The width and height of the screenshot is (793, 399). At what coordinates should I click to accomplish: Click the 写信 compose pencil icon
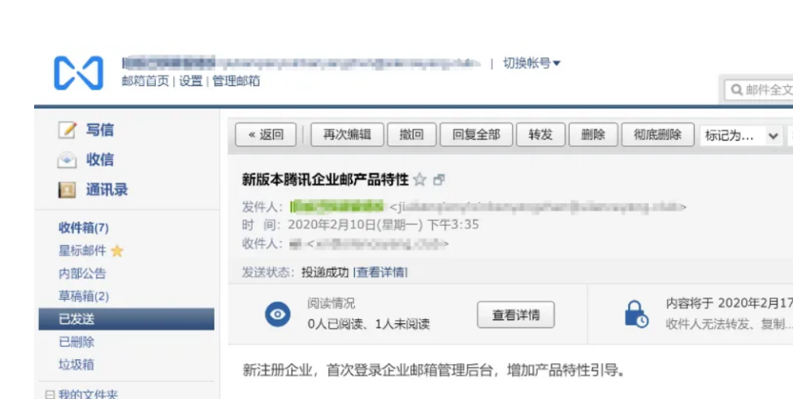pyautogui.click(x=67, y=130)
